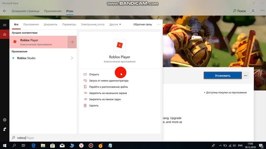Open Поиск search in Microsoft Store
The width and height of the screenshot is (266, 149).
[239, 11]
